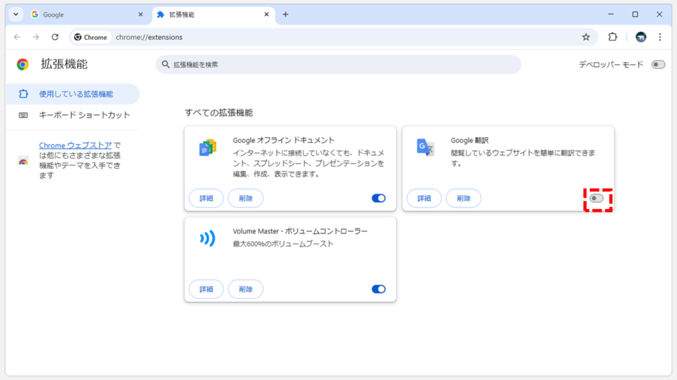The image size is (677, 380).
Task: Open the browser tab list dropdown arrow
Action: point(15,13)
